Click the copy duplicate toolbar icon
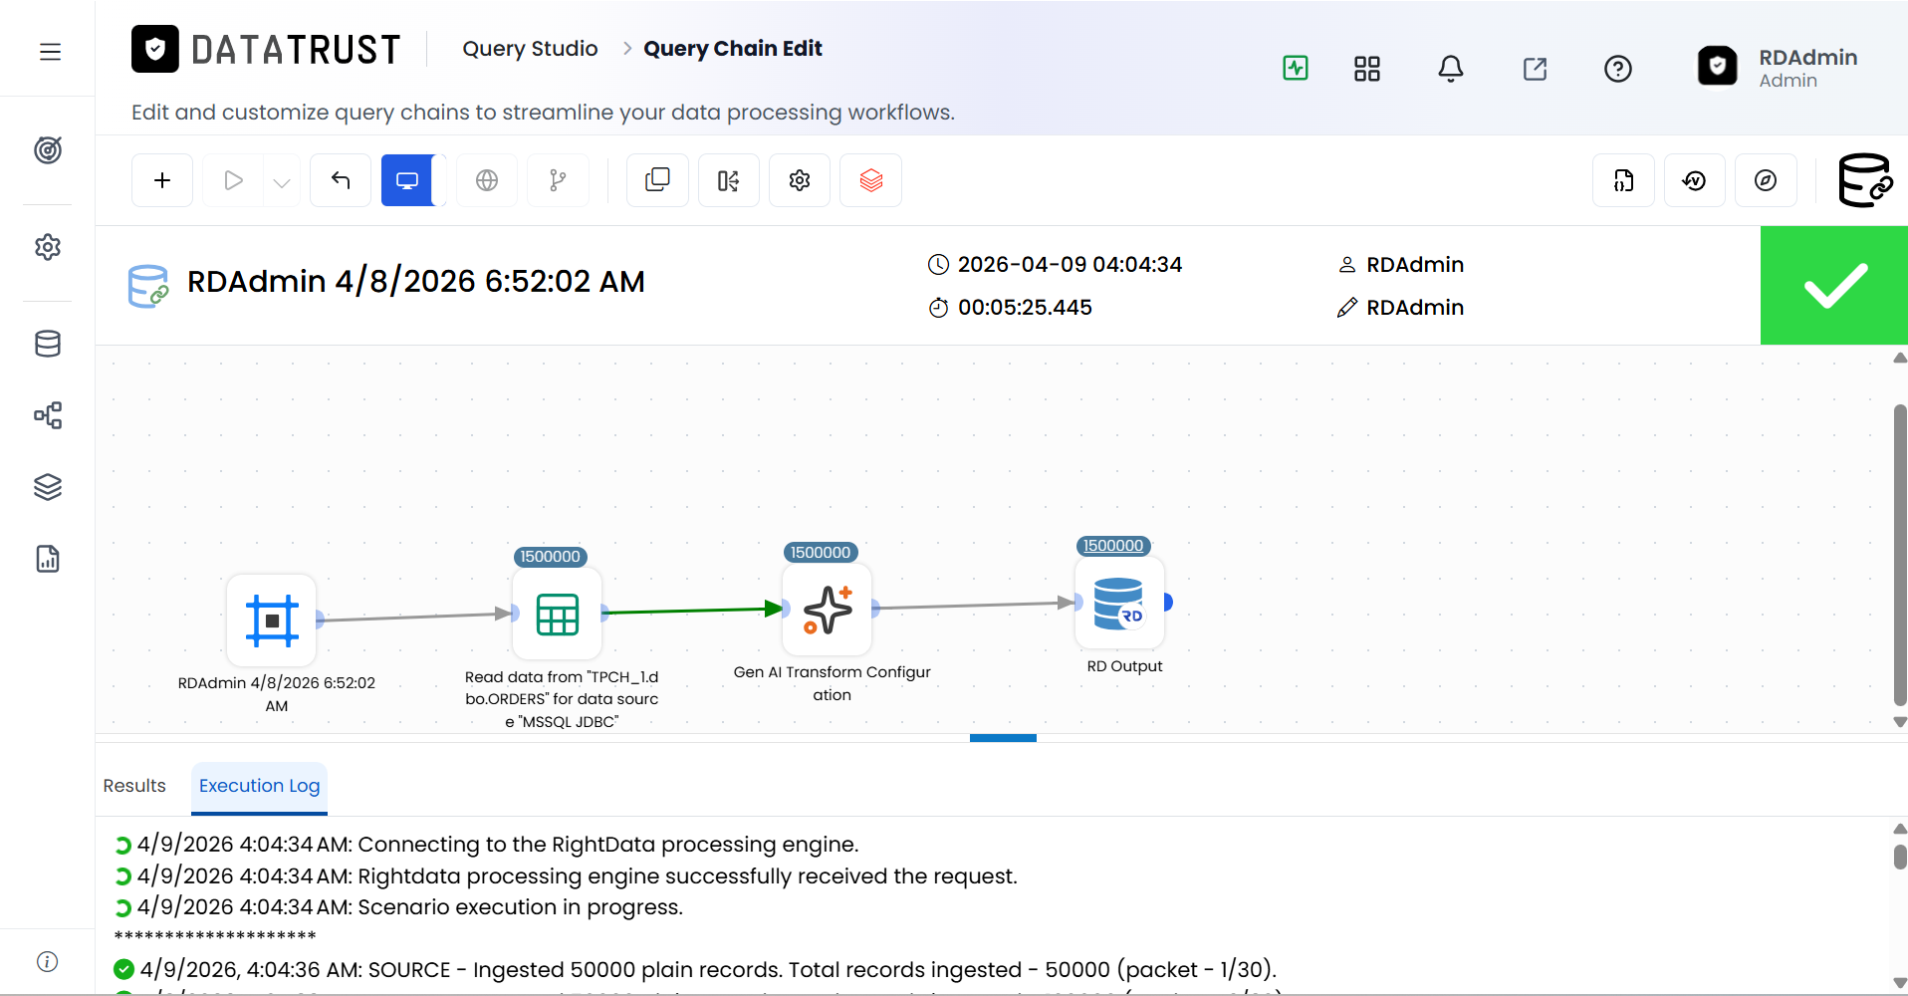This screenshot has width=1908, height=996. pyautogui.click(x=657, y=180)
